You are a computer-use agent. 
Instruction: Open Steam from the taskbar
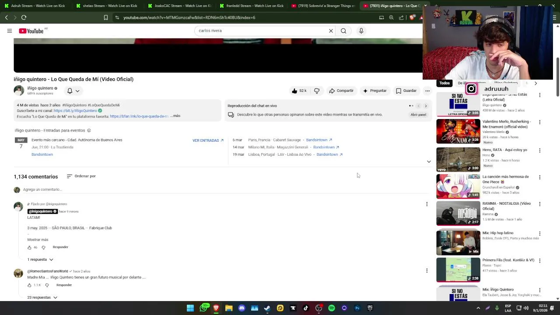point(267,308)
